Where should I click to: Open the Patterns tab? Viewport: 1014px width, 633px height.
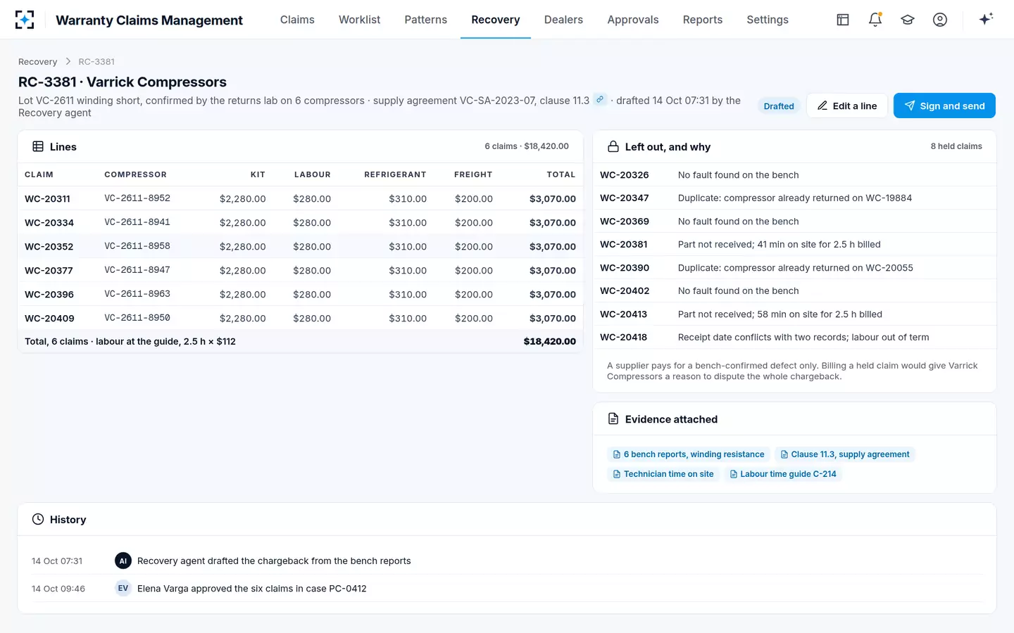pyautogui.click(x=425, y=20)
